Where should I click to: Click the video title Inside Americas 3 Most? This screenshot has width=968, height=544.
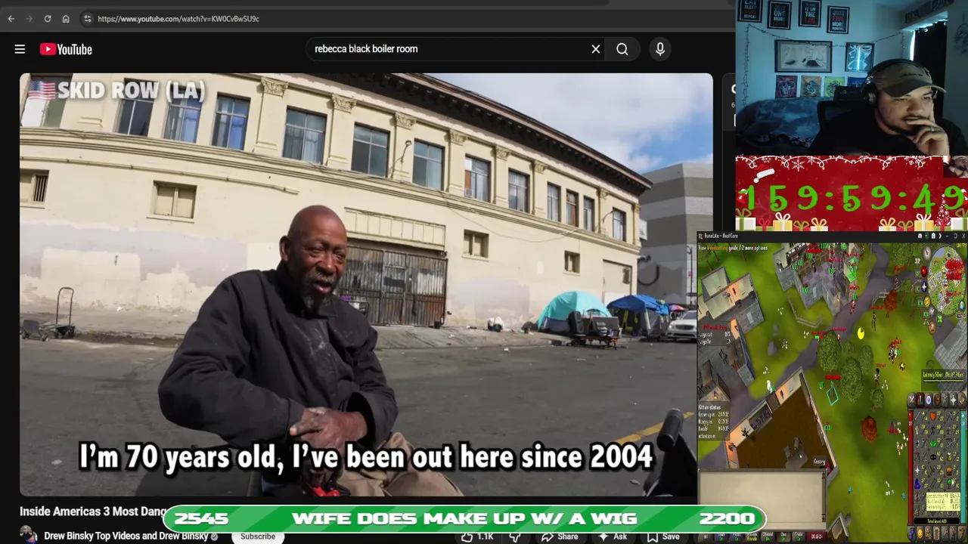pyautogui.click(x=93, y=512)
